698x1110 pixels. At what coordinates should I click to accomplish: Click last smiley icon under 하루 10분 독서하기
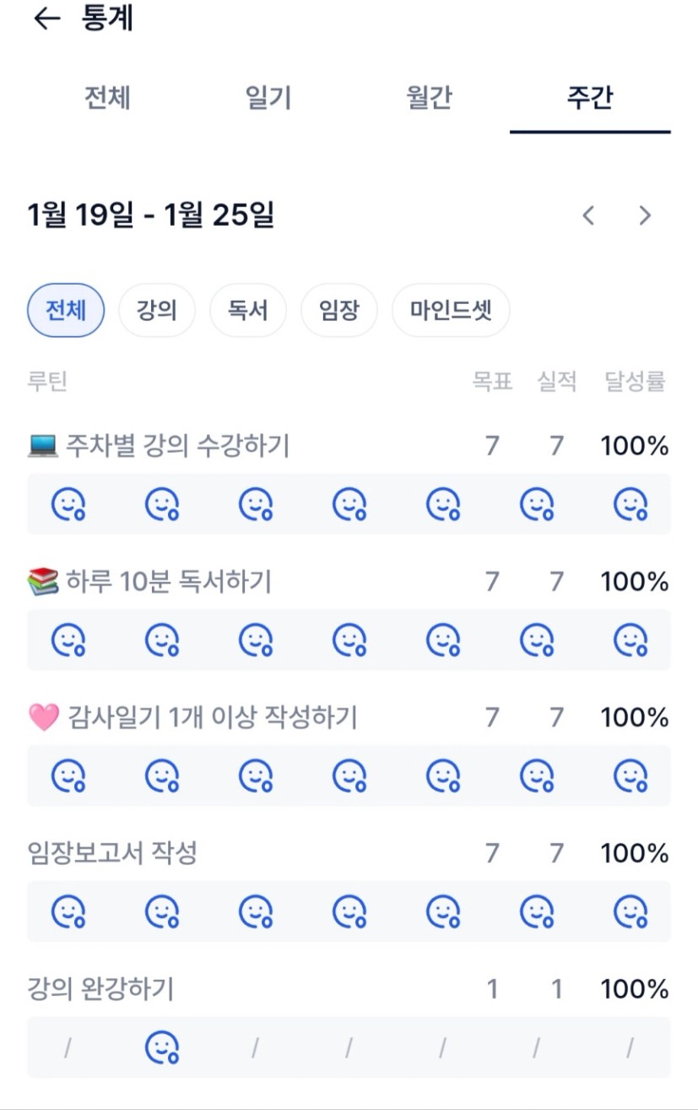(630, 641)
